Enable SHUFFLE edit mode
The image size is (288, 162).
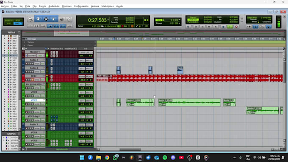click(x=9, y=20)
